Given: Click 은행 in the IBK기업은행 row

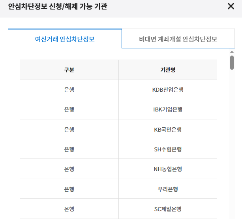Looking at the screenshot, I should pyautogui.click(x=69, y=109).
